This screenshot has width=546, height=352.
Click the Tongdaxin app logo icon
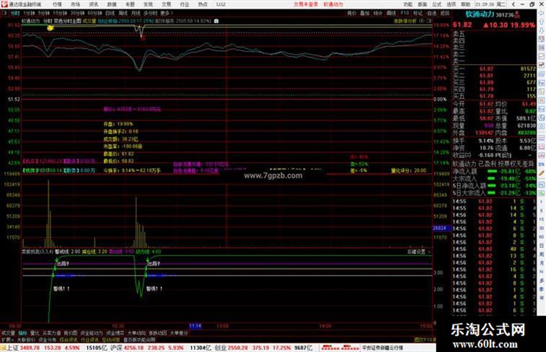(5, 4)
